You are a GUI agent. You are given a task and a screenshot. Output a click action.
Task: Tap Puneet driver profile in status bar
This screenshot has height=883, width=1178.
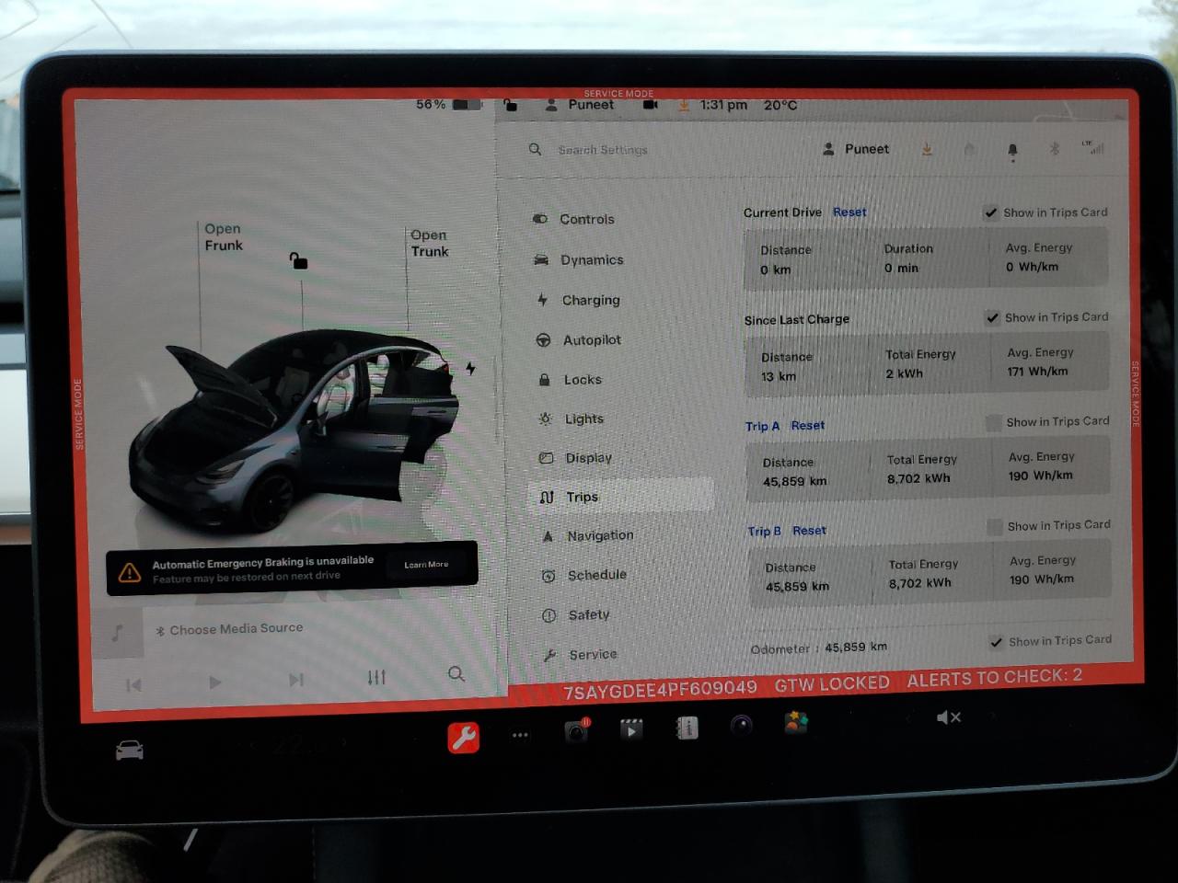(580, 105)
